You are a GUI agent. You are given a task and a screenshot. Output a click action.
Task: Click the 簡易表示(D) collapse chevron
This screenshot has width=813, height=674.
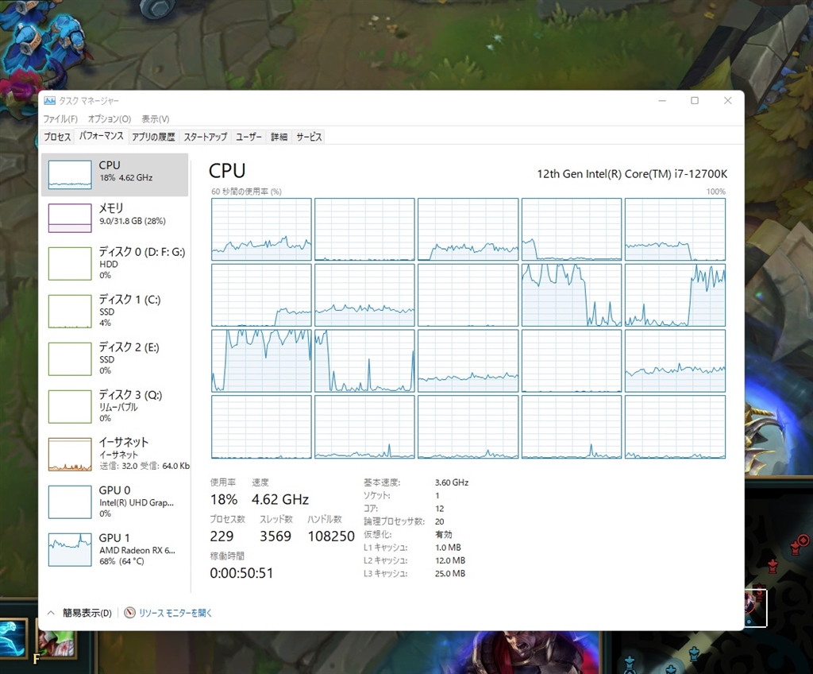tap(51, 613)
